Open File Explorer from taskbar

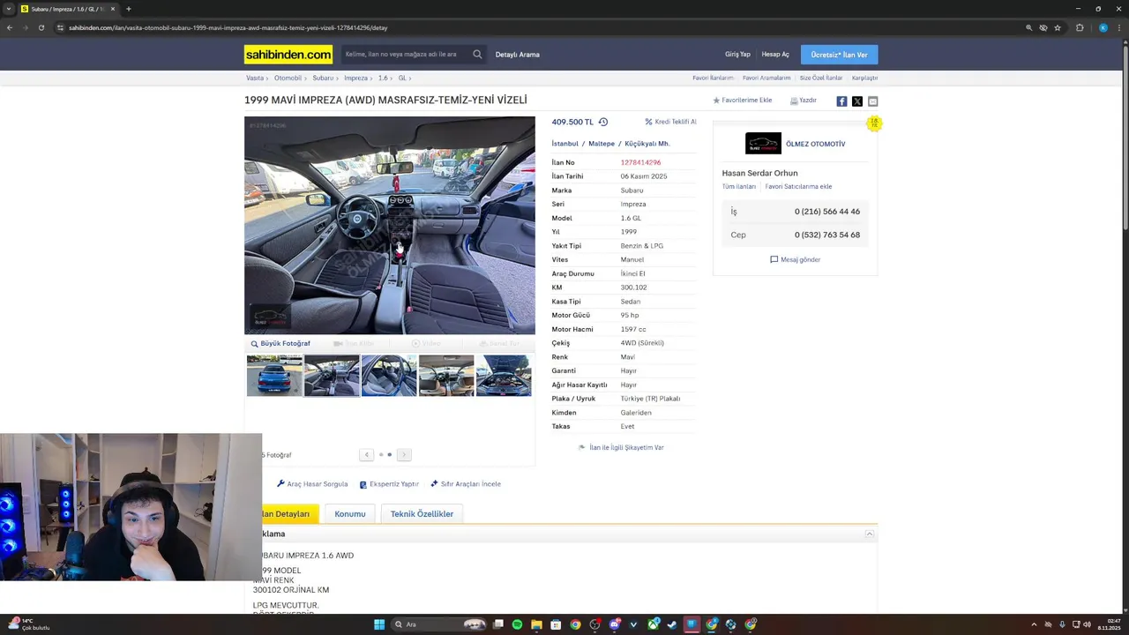coord(536,624)
